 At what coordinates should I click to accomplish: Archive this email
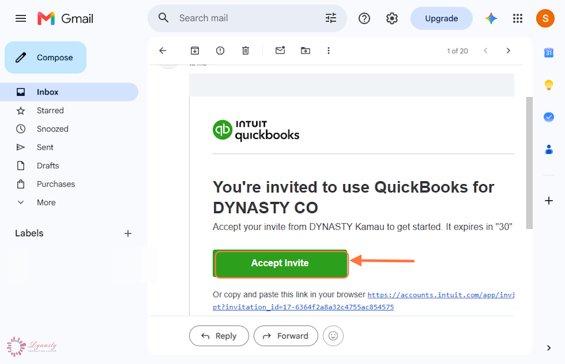pos(194,51)
